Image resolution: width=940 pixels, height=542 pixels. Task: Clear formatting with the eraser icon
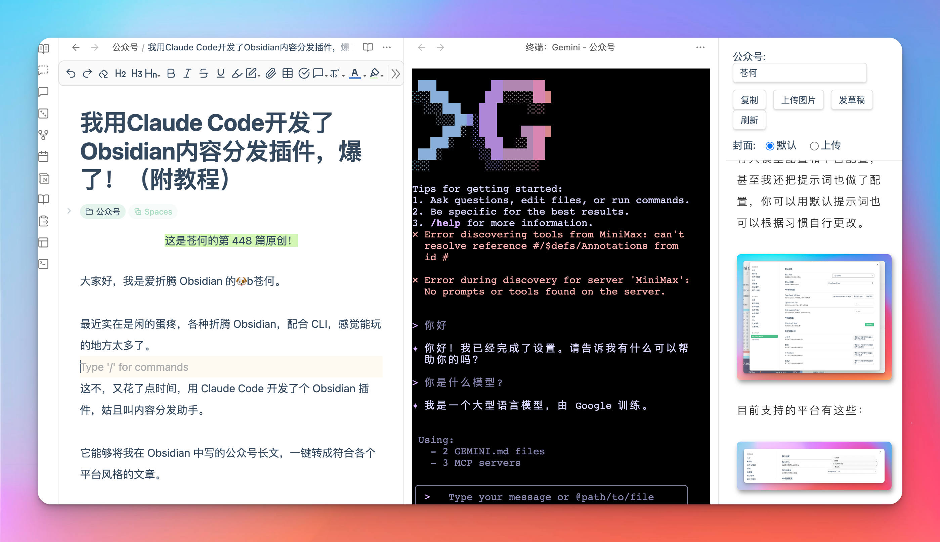[103, 73]
